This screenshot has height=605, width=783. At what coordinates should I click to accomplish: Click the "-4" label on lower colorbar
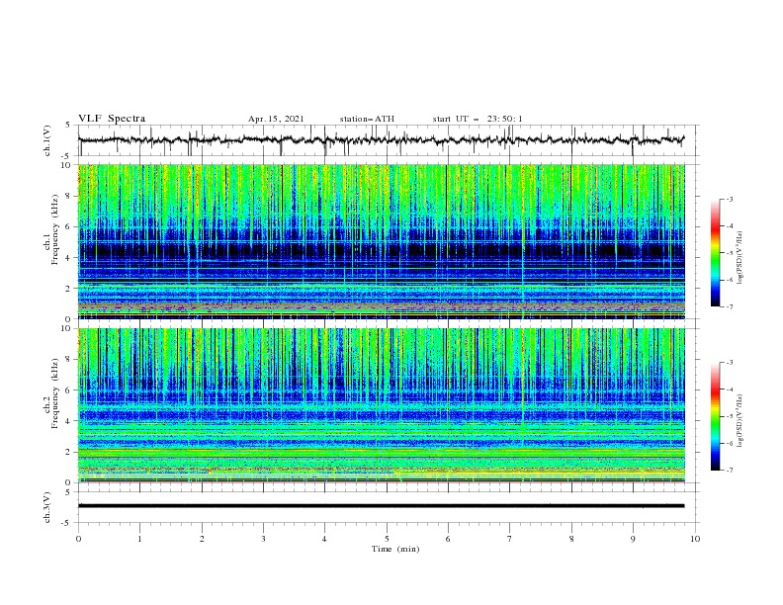pos(730,389)
